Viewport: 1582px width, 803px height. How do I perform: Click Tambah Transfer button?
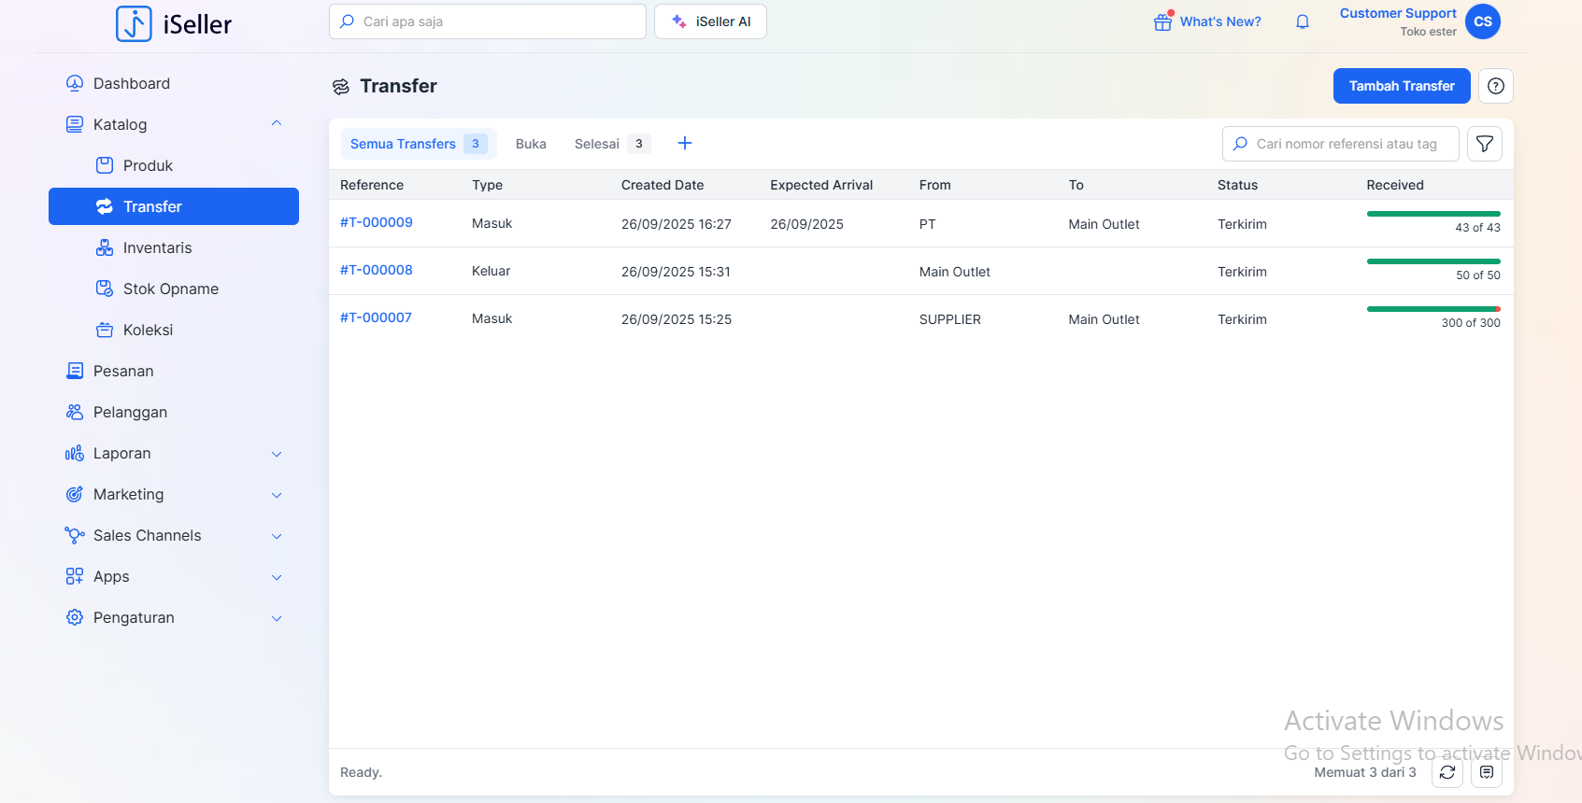pyautogui.click(x=1401, y=86)
